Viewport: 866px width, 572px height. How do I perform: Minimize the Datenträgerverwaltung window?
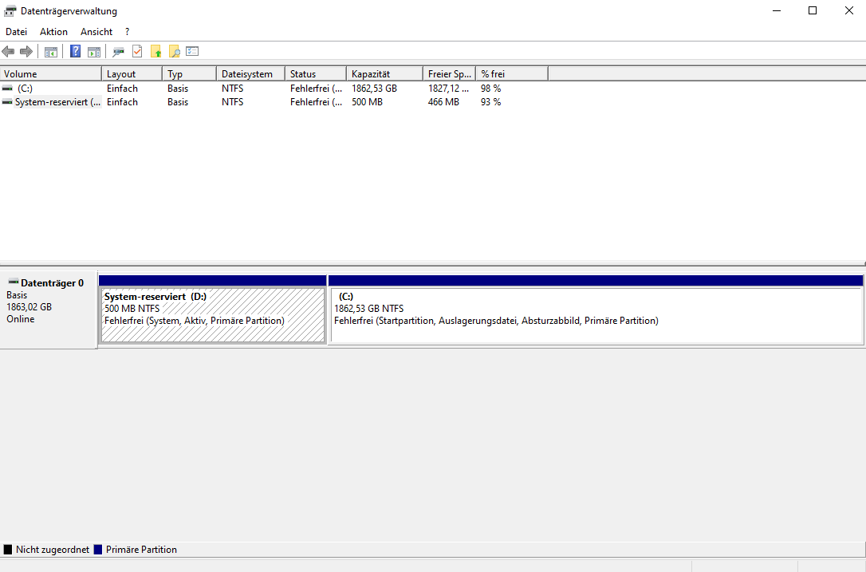coord(777,11)
